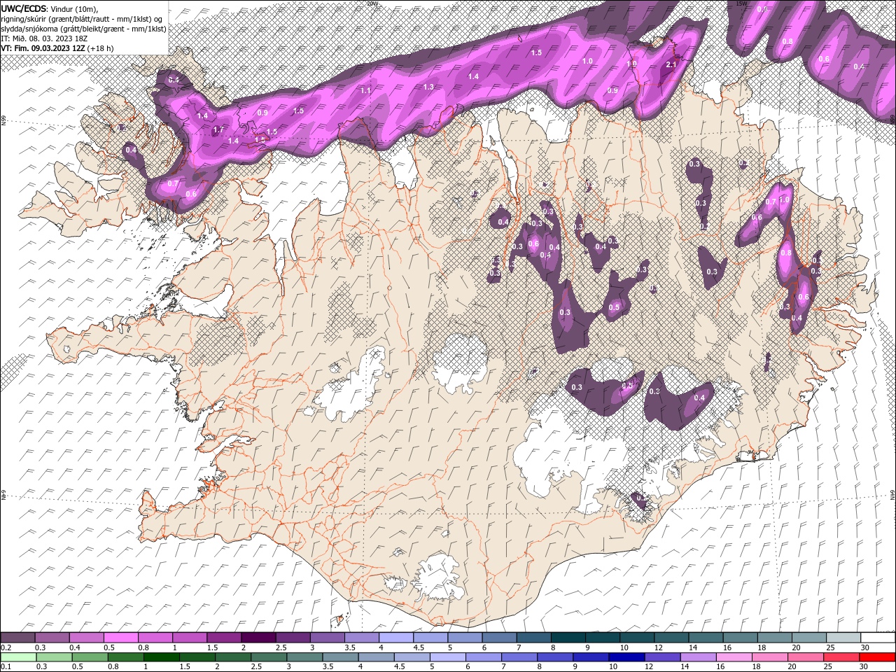
Task: Select the pale green first swatch in lower legend
Action: pyautogui.click(x=18, y=657)
